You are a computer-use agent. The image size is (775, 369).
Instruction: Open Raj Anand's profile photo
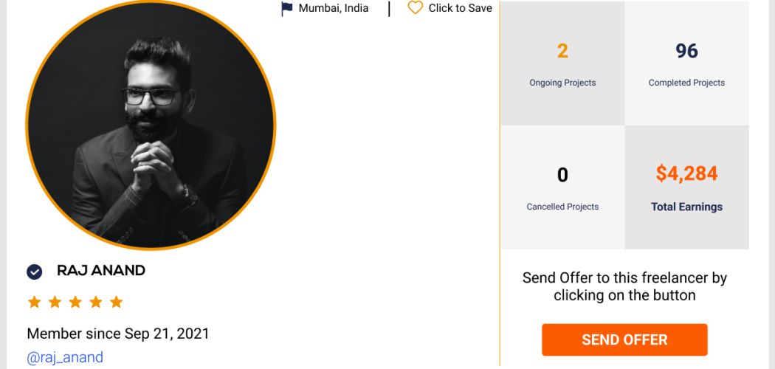coord(151,124)
